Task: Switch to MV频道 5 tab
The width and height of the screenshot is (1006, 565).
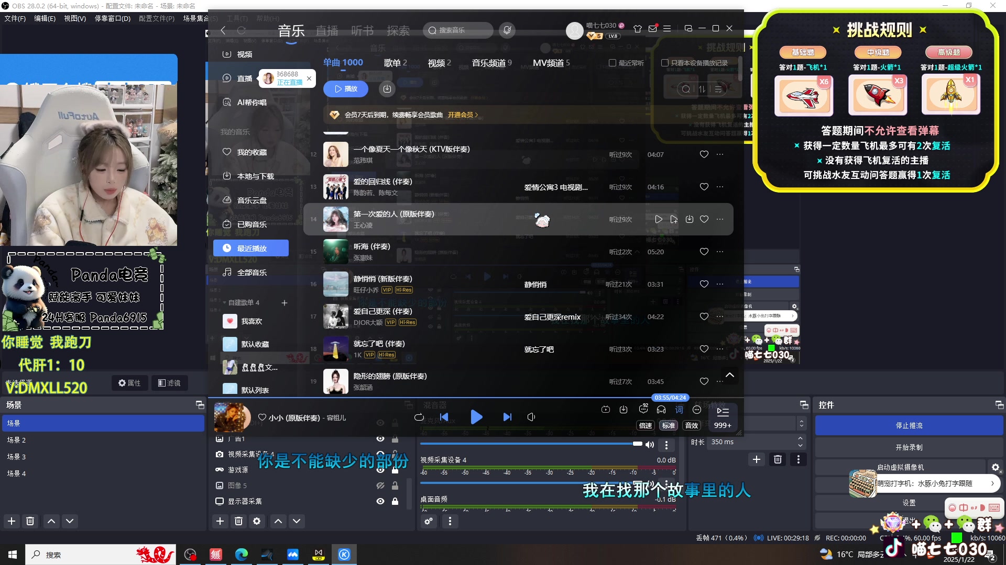Action: 551,63
